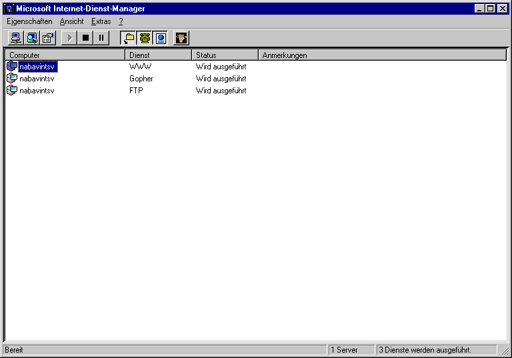The height and width of the screenshot is (358, 512).
Task: Open the Ansicht menu
Action: (71, 21)
